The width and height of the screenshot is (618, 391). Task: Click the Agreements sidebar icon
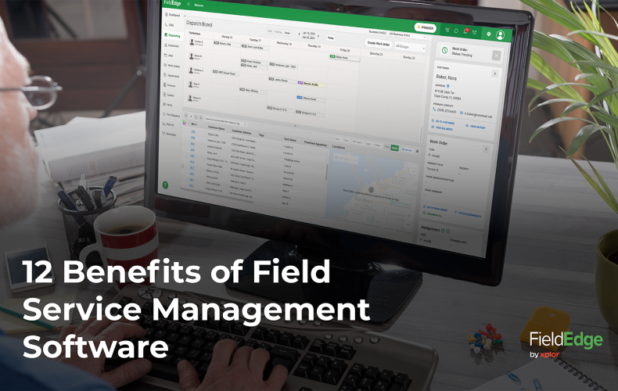[x=165, y=75]
